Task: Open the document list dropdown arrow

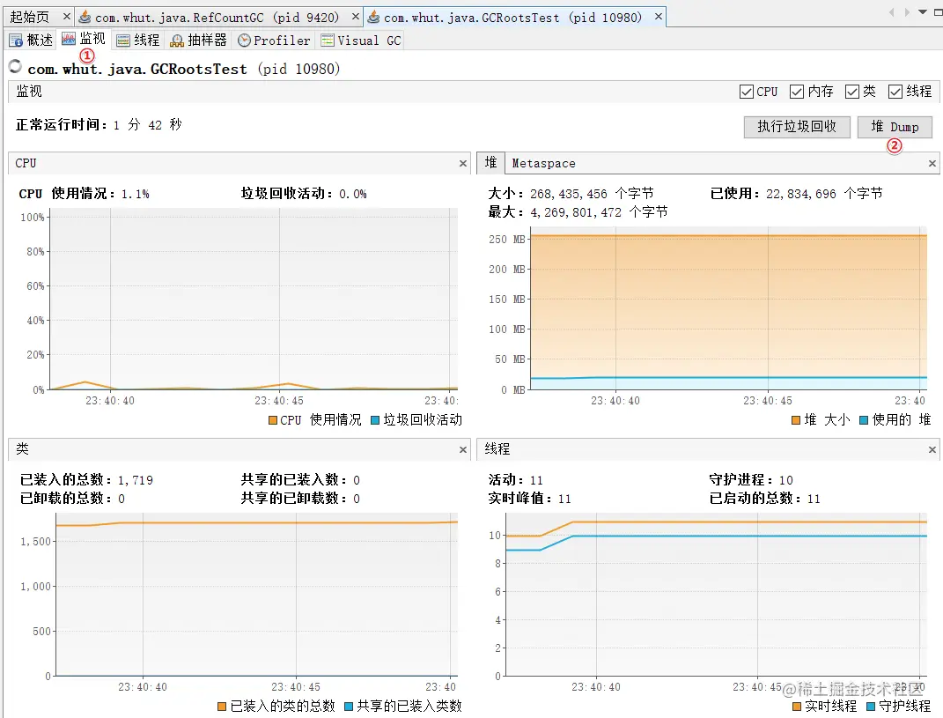Action: pyautogui.click(x=923, y=12)
